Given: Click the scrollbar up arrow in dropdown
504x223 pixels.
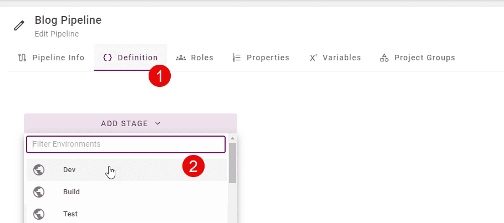Looking at the screenshot, I should [x=233, y=139].
